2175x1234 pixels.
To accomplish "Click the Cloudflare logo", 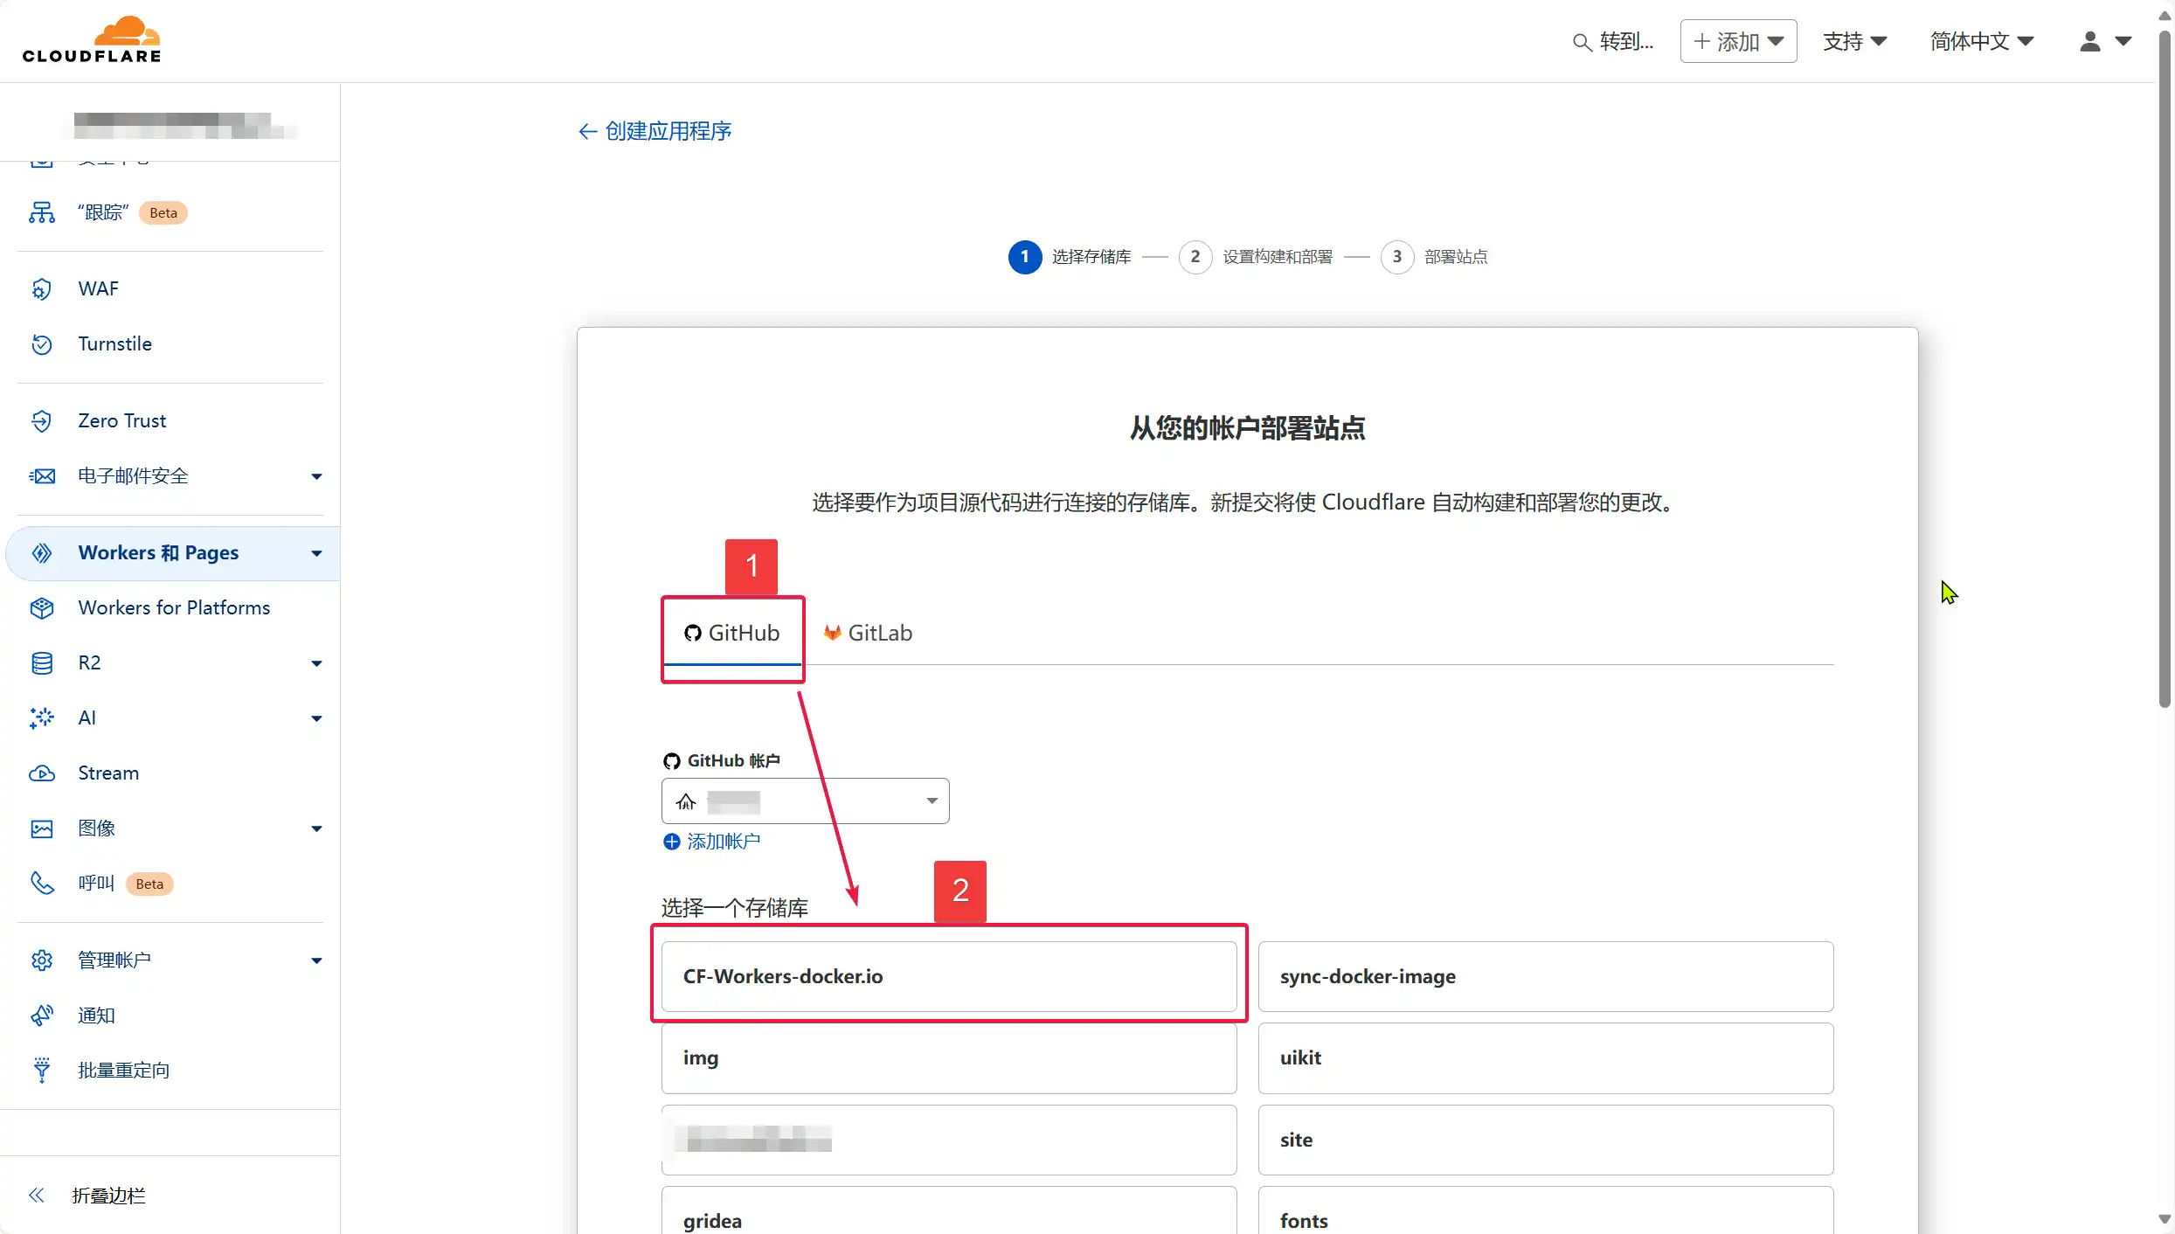I will pyautogui.click(x=92, y=40).
